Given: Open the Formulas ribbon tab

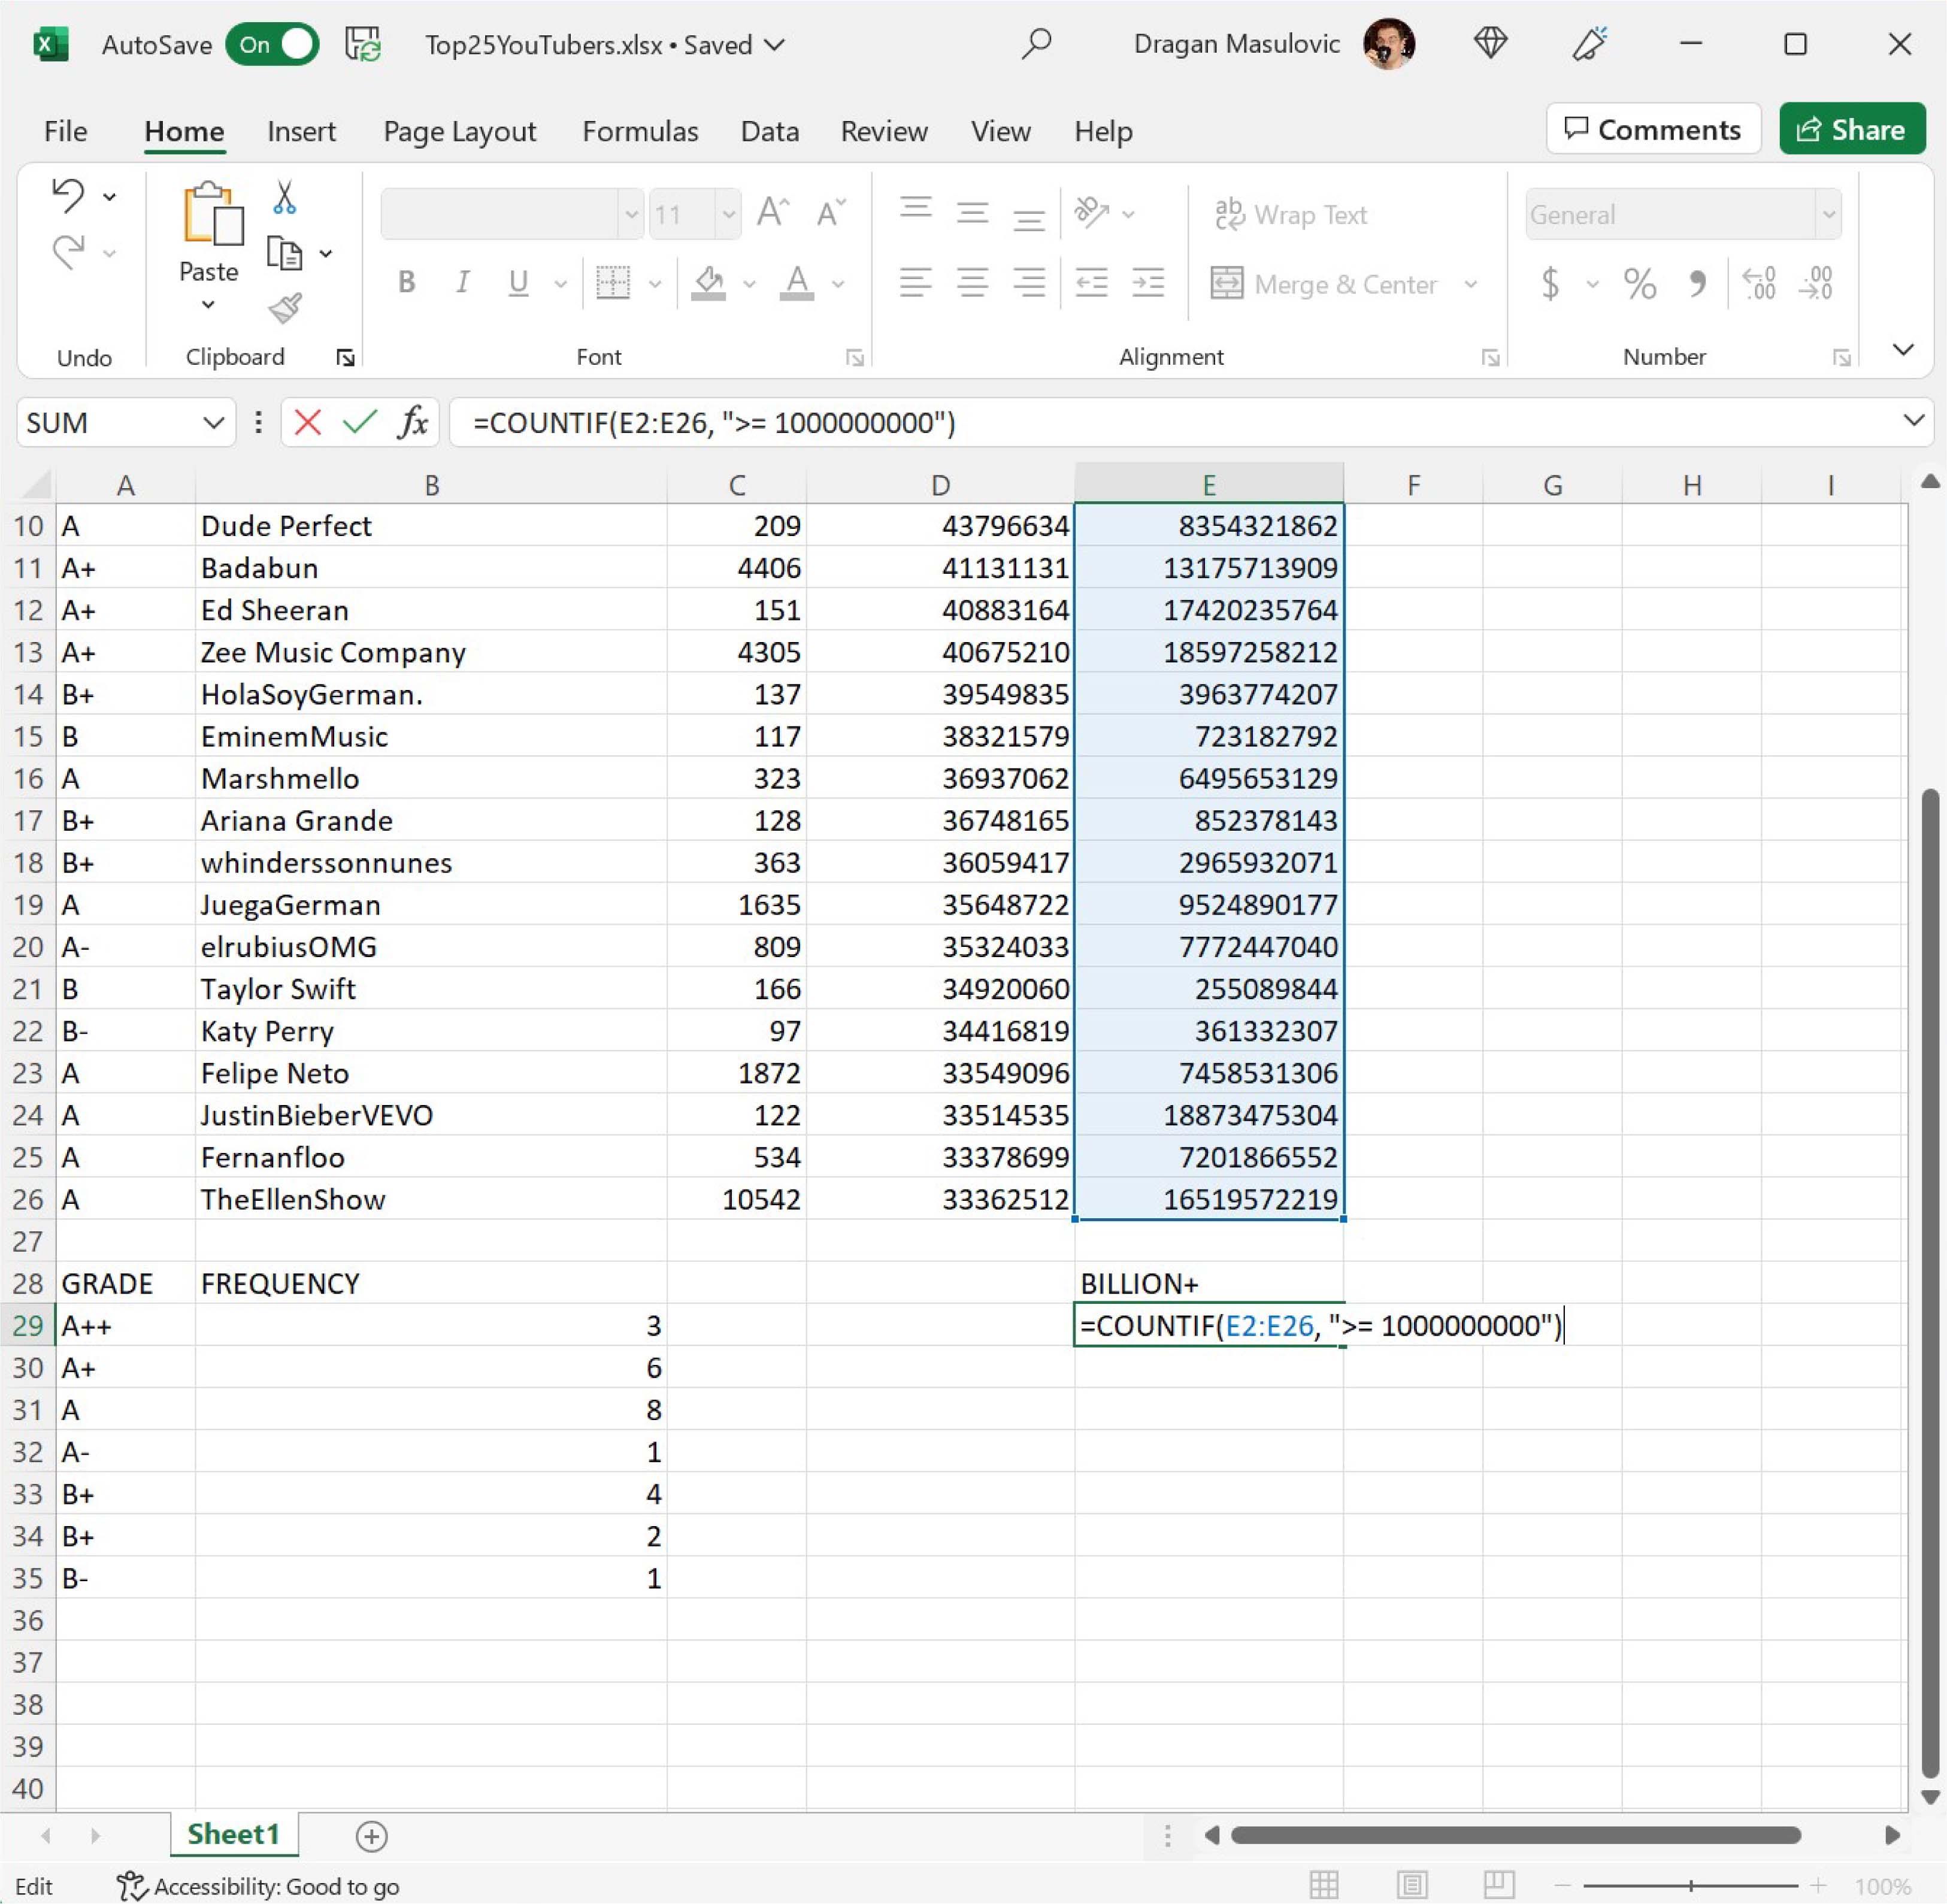Looking at the screenshot, I should 640,131.
